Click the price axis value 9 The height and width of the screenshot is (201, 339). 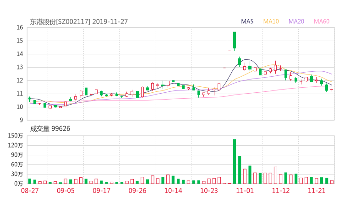point(22,120)
